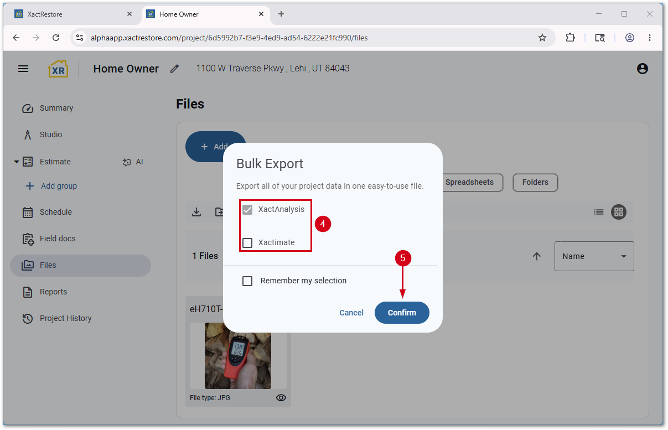
Task: Filter files by Folders
Action: point(535,182)
